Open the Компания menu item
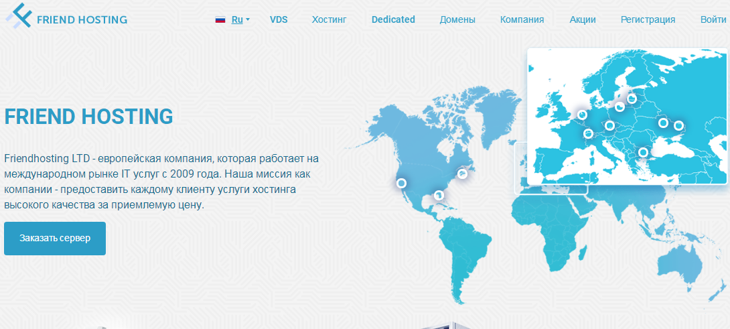The image size is (730, 329). coord(522,19)
